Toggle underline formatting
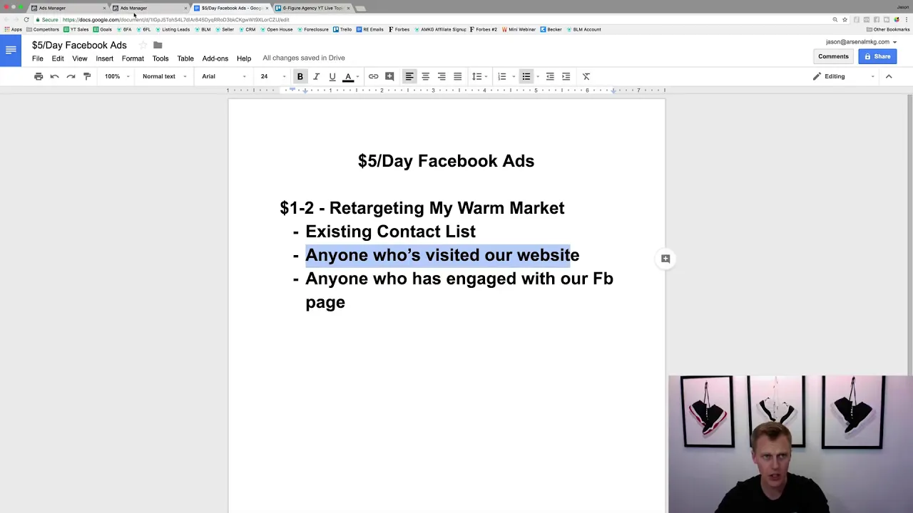Screen dimensions: 913x513 coord(332,76)
